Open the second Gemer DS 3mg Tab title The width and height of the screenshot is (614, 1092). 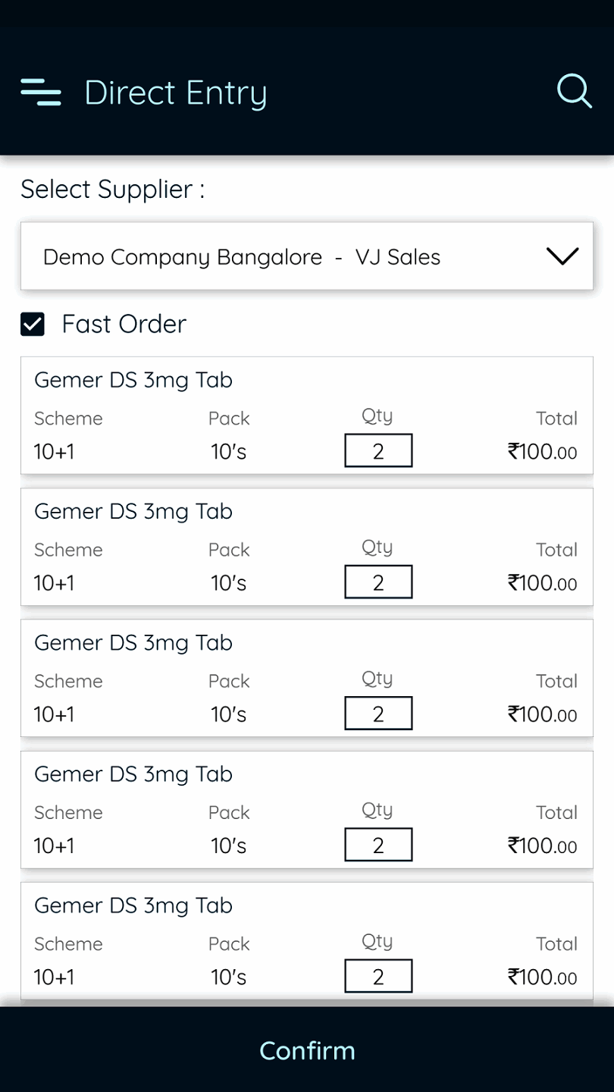click(133, 511)
